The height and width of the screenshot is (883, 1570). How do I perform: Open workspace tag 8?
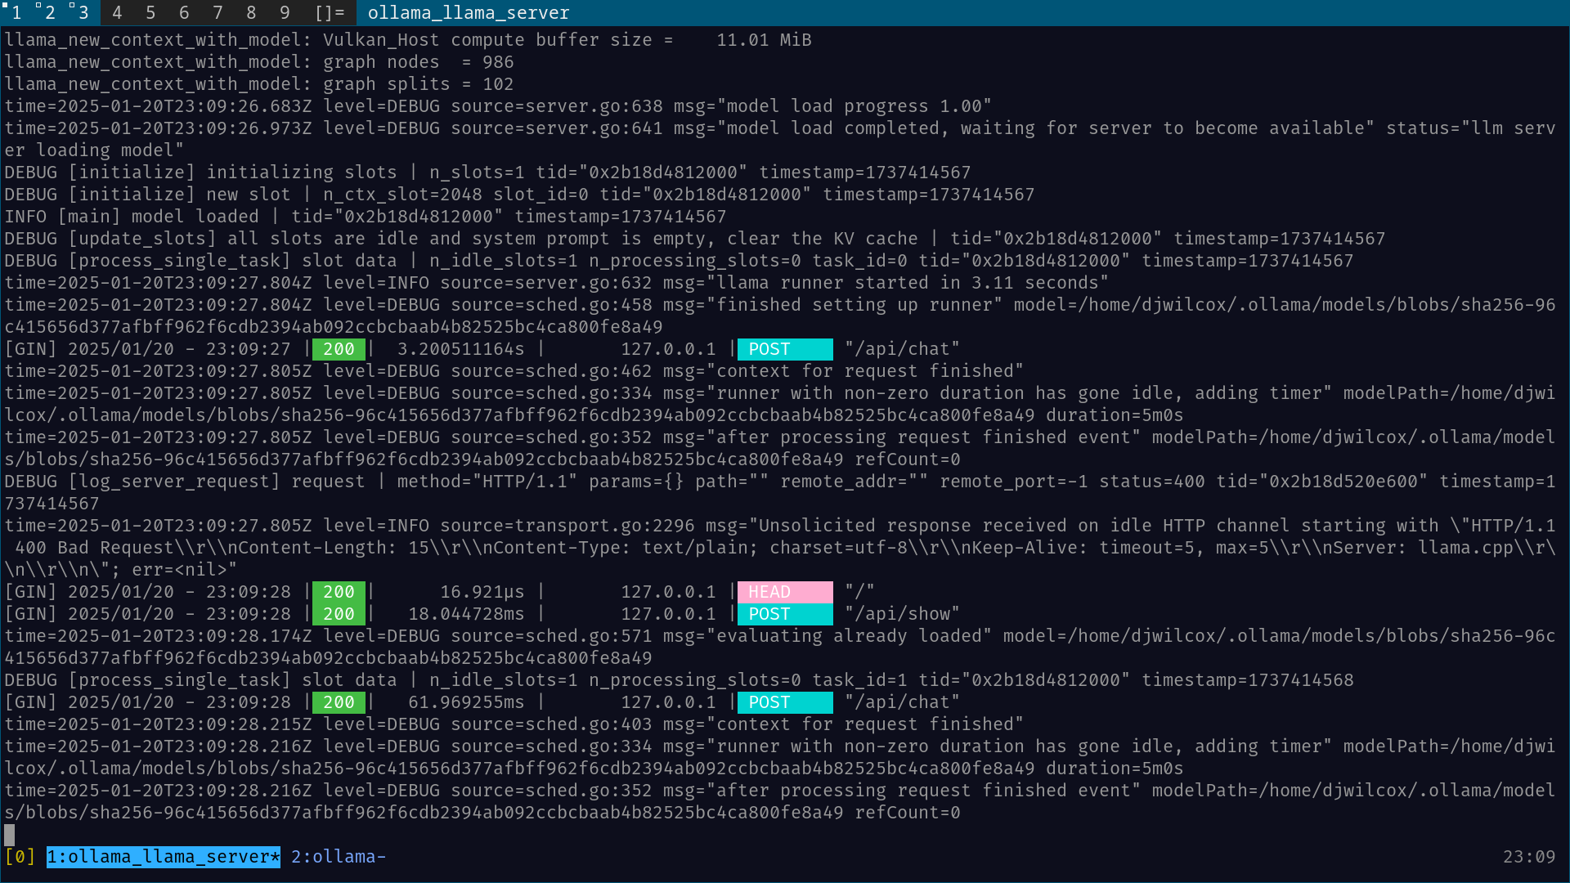[251, 12]
